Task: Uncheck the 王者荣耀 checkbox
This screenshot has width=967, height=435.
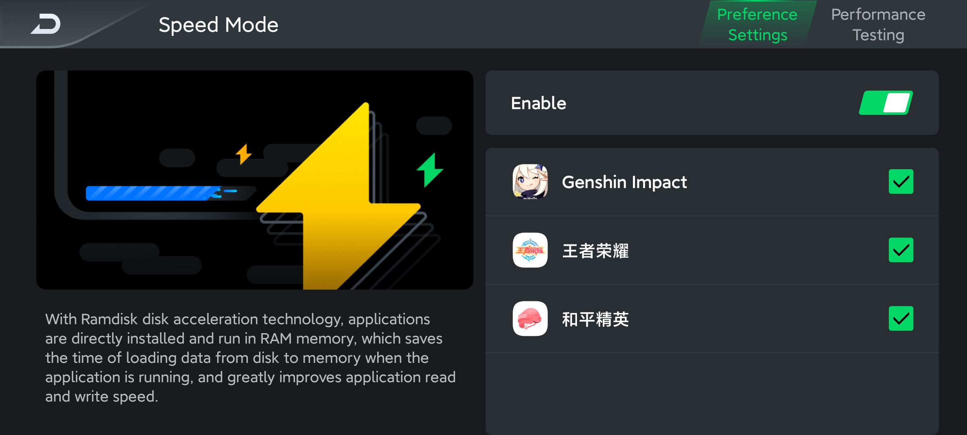Action: pyautogui.click(x=901, y=250)
